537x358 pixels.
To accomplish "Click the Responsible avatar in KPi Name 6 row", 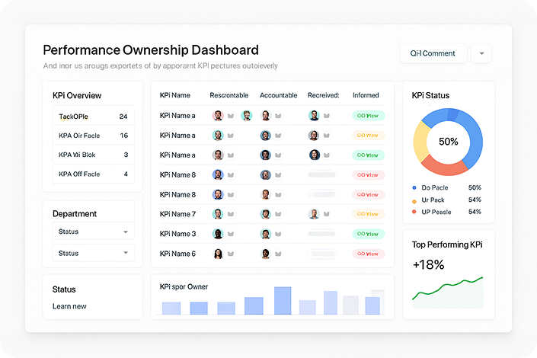I will 218,254.
